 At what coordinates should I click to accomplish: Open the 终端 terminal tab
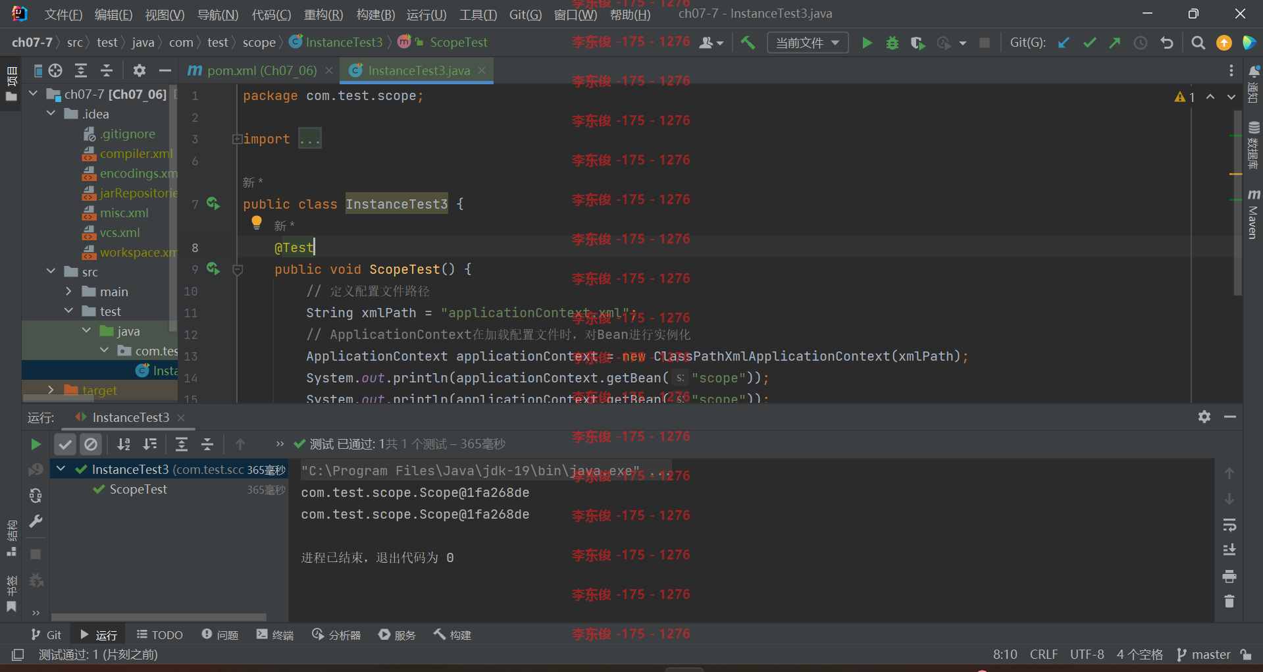275,635
